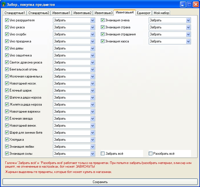Disable the Эманация хаоса checkbox
Screen dimensions: 200x187
[x=103, y=41]
